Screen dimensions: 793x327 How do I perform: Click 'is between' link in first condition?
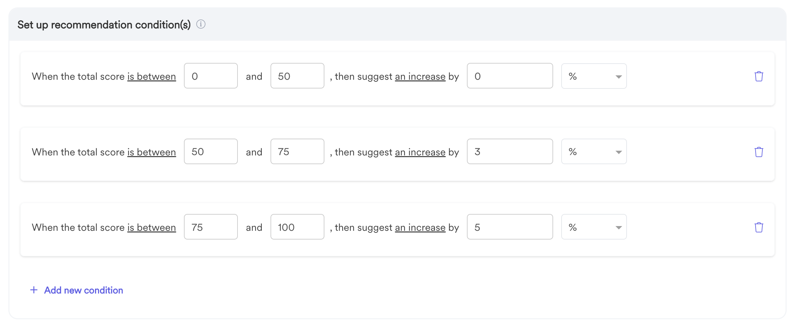click(152, 77)
